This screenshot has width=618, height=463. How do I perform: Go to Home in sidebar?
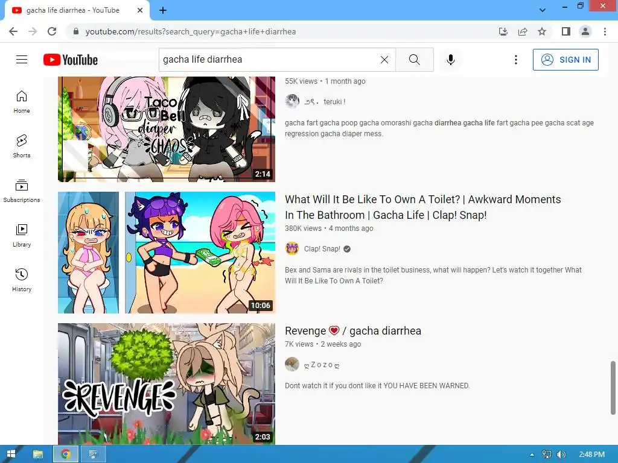(x=22, y=101)
